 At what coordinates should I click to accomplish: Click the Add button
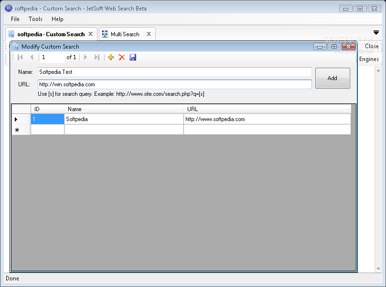[332, 78]
